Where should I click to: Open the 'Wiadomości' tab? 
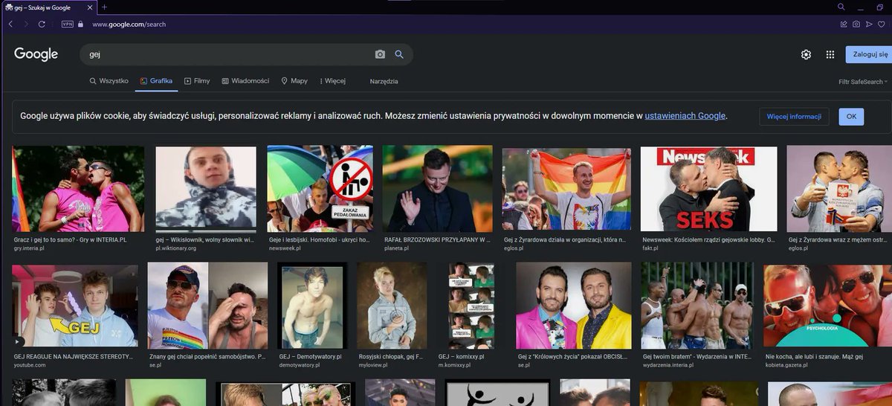coord(245,81)
